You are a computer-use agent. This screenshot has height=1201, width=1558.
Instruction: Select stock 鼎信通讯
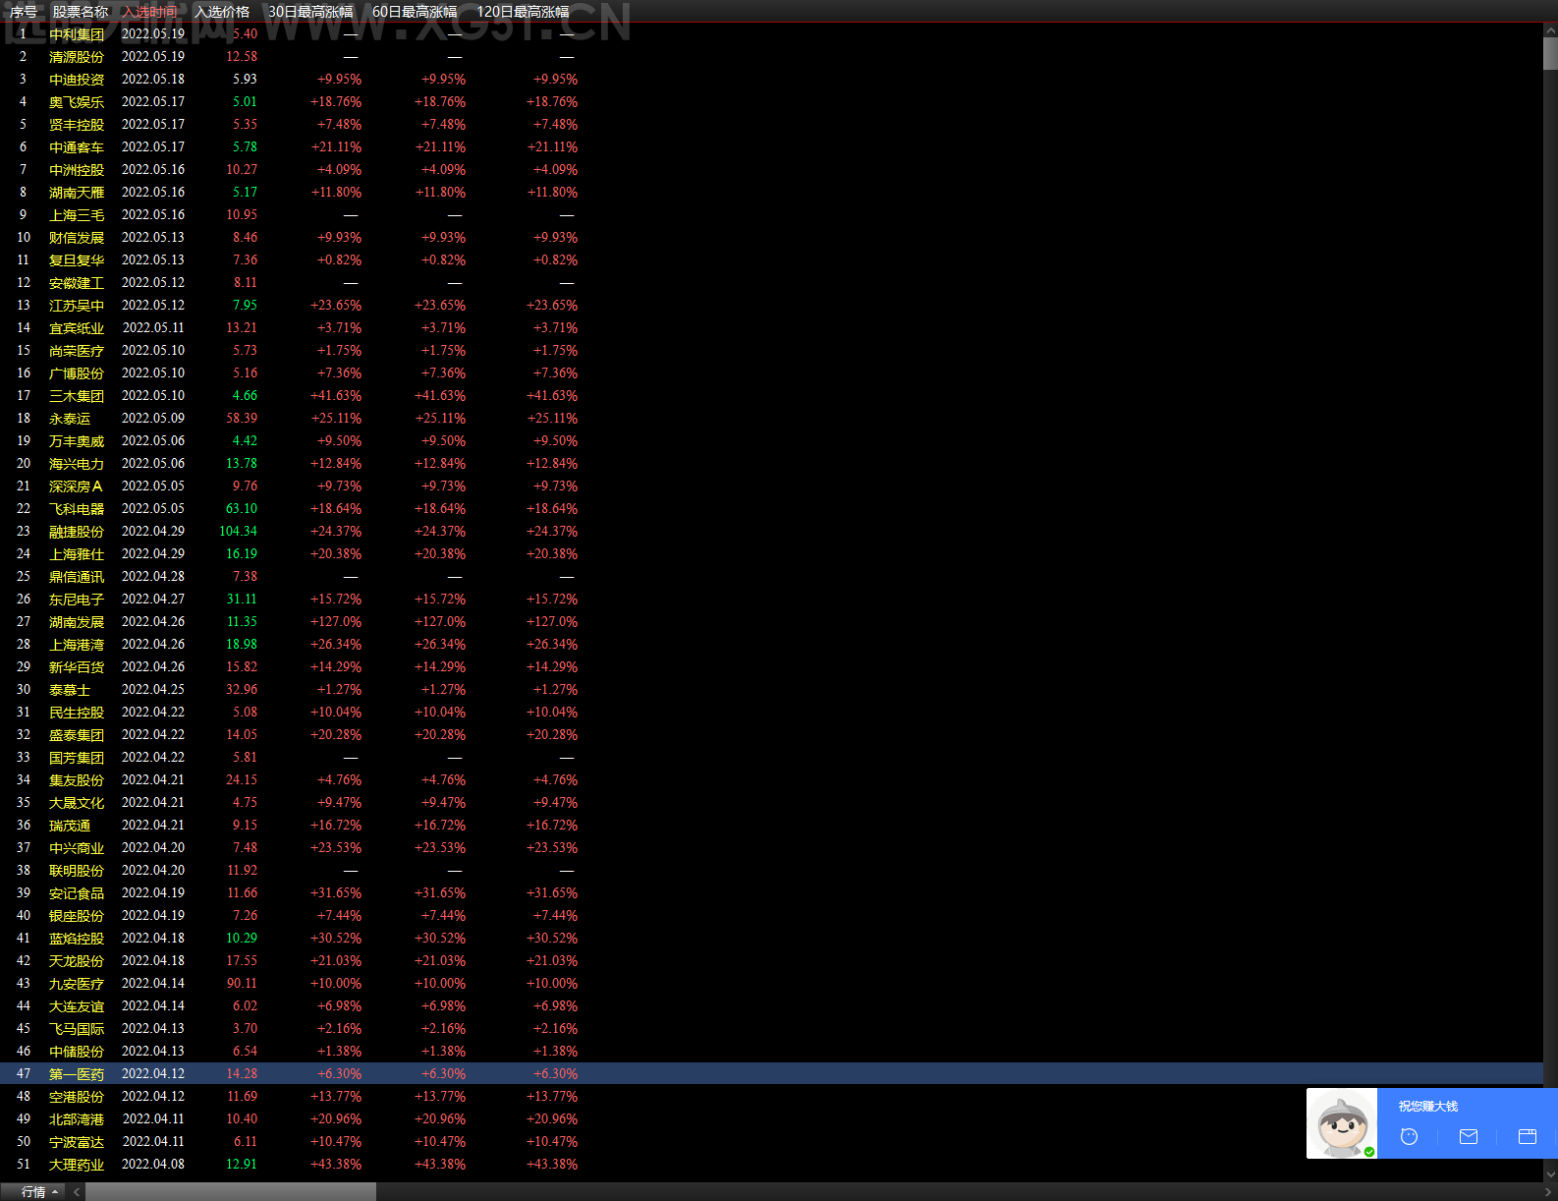77,577
